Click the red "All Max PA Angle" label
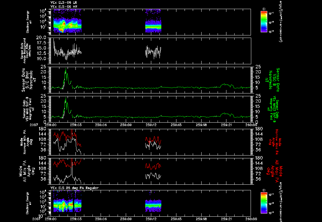 click(275, 171)
